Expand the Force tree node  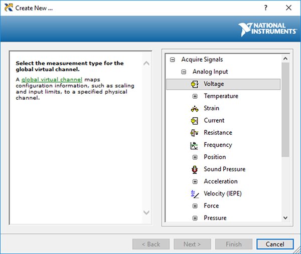tap(195, 206)
